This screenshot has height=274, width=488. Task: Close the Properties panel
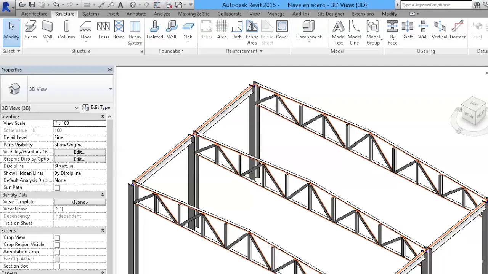(x=110, y=70)
